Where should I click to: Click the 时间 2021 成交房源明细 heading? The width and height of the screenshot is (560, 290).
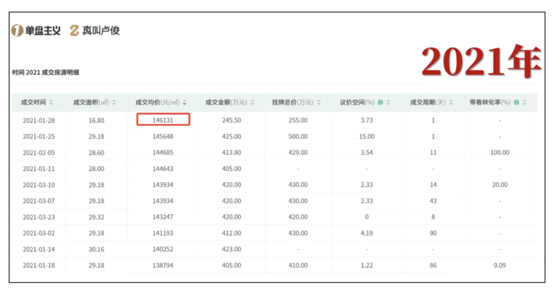point(46,73)
